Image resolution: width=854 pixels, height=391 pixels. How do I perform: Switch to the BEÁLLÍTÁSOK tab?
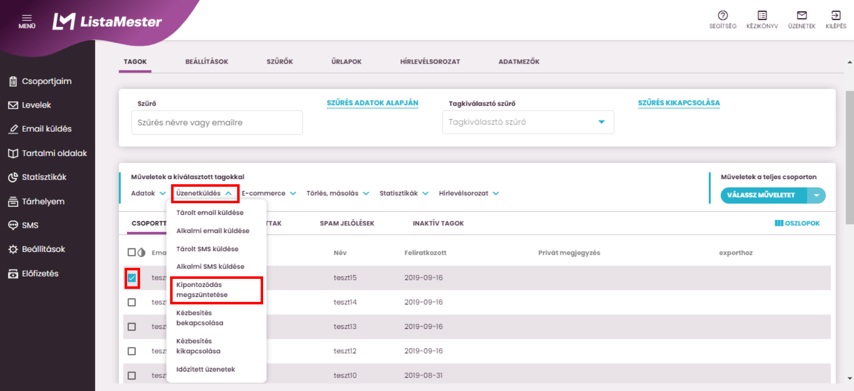[x=207, y=62]
